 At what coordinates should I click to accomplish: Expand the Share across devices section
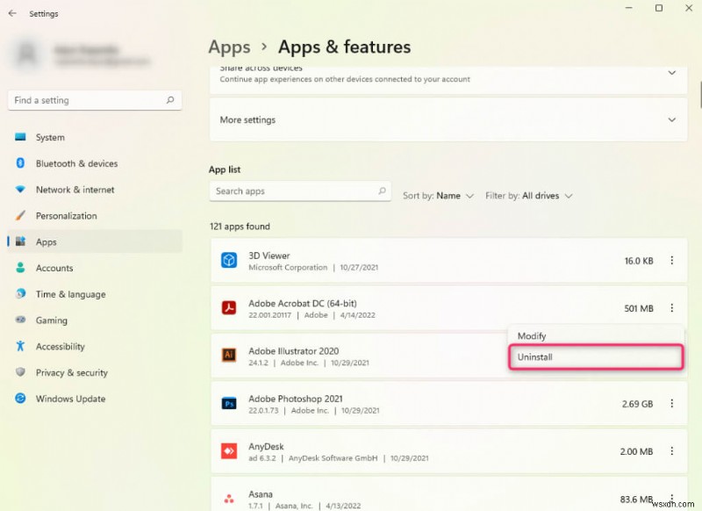448,76
